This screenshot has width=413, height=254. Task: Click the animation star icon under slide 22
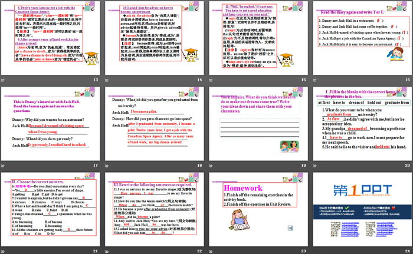tap(107, 251)
